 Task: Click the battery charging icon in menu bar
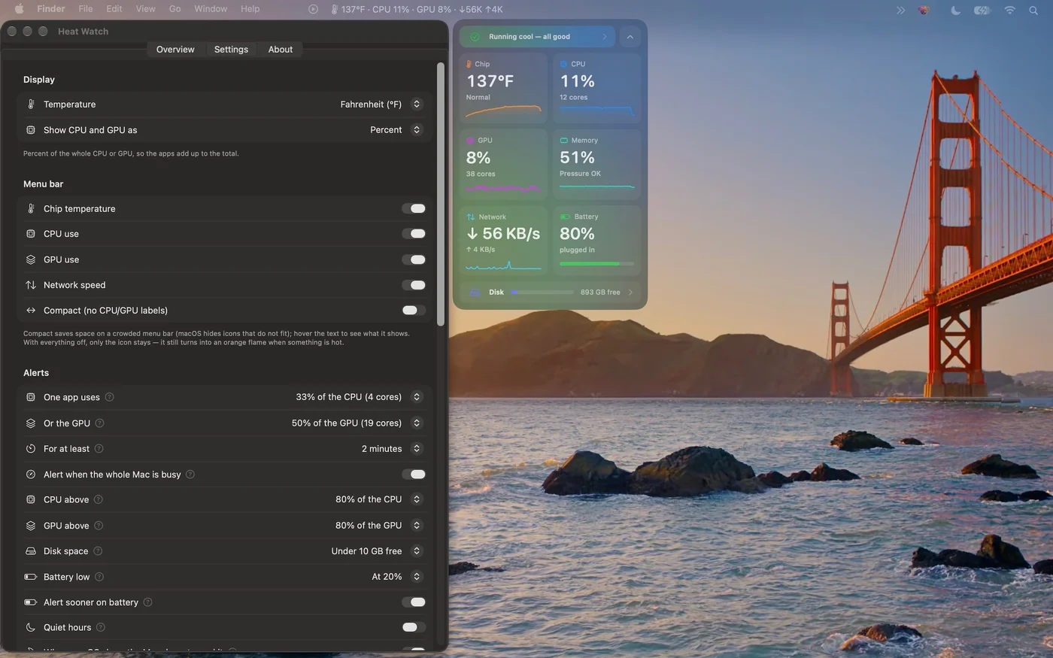(982, 10)
